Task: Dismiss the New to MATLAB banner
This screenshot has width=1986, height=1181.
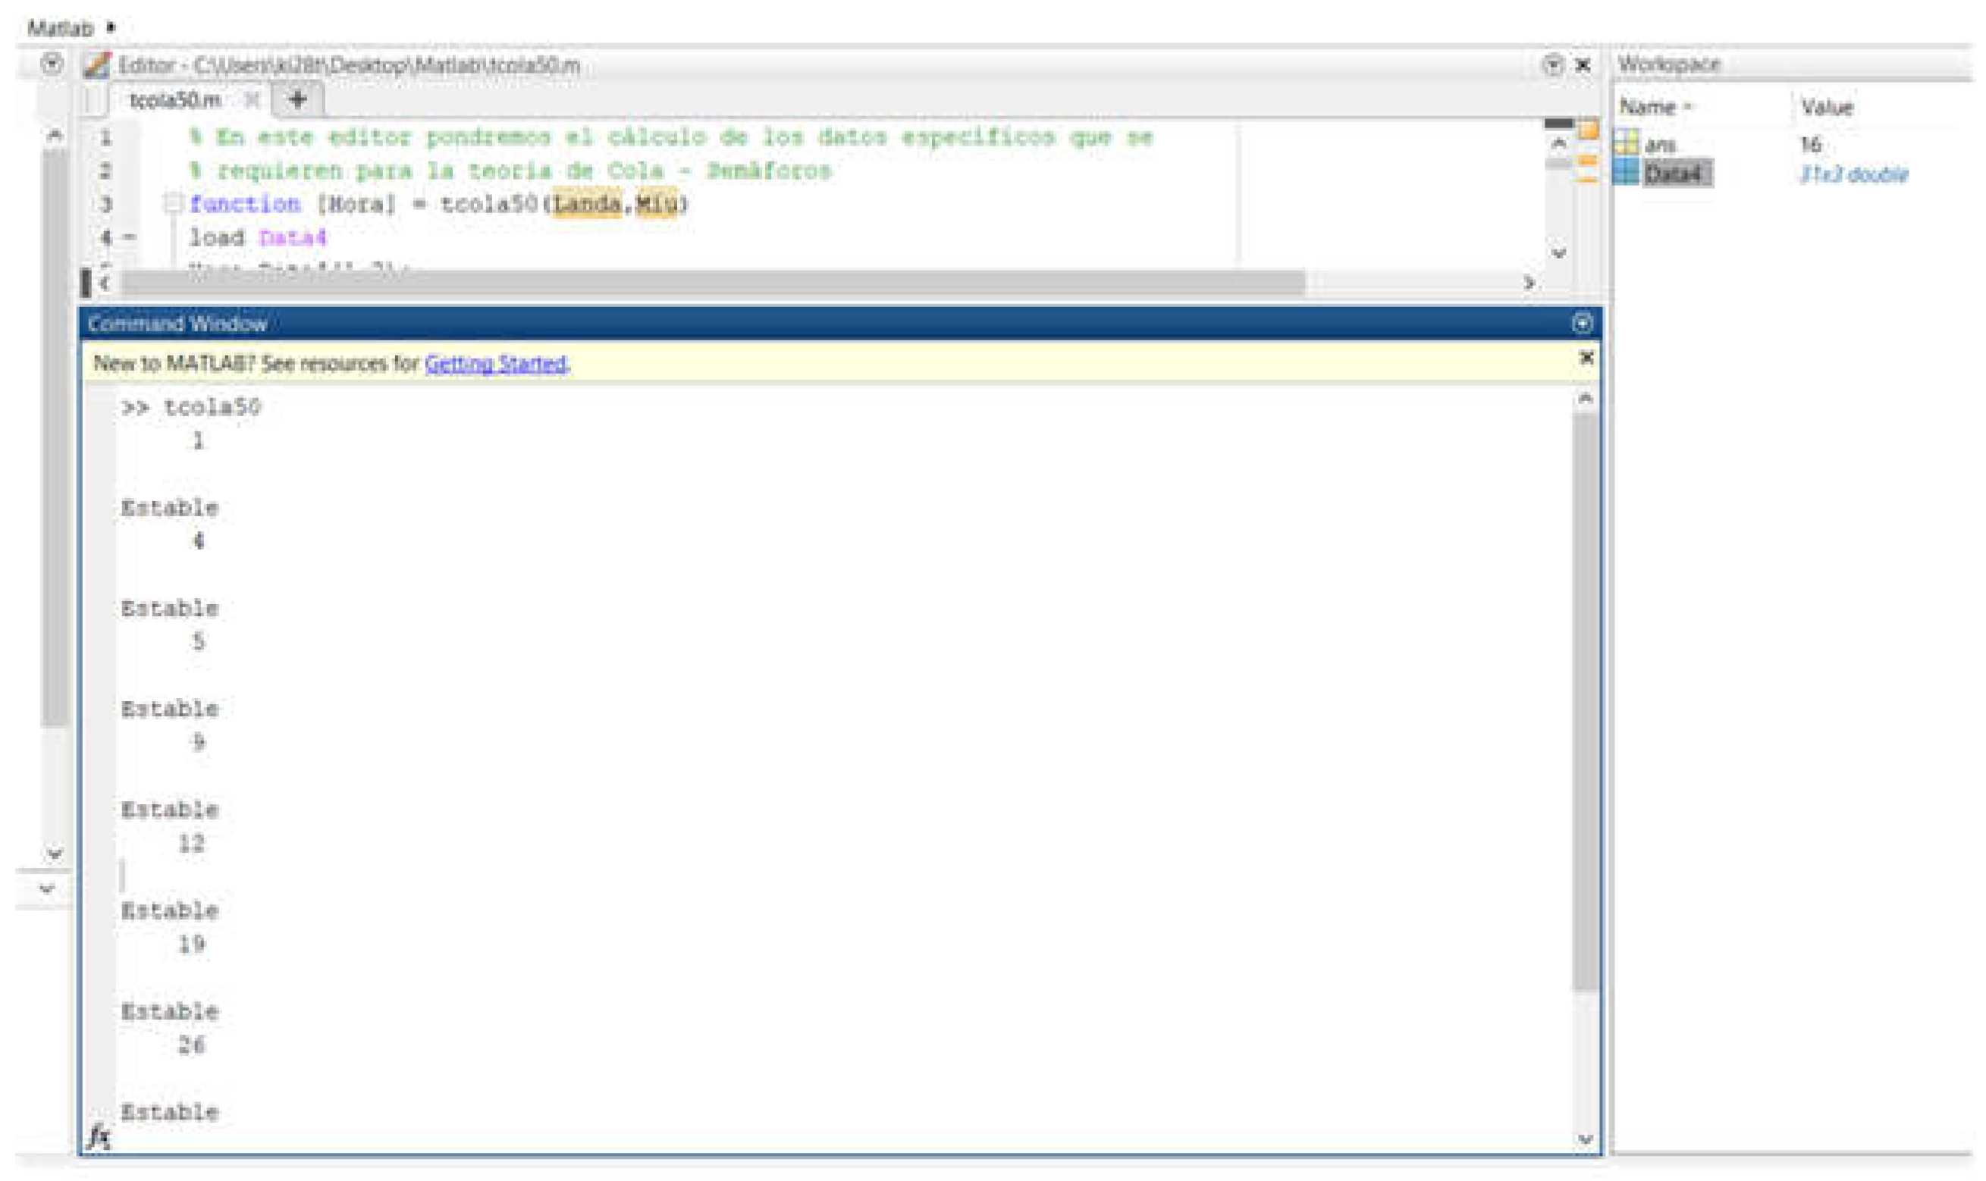Action: 1585,358
